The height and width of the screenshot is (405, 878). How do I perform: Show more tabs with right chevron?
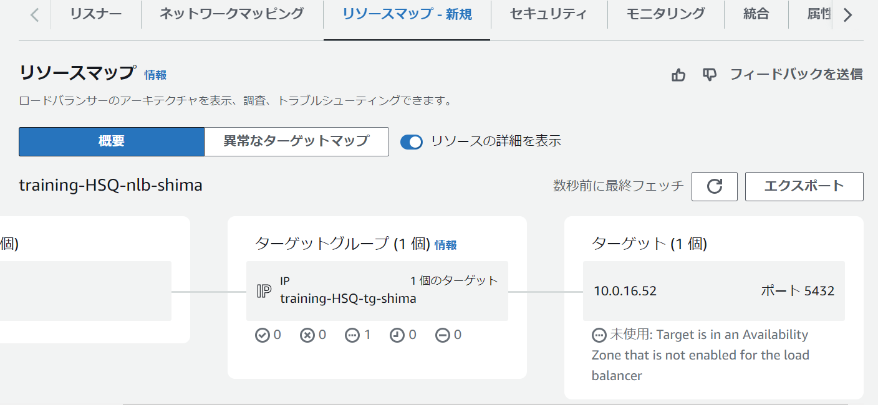tap(847, 15)
